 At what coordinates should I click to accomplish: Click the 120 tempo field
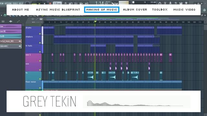click(57, 3)
